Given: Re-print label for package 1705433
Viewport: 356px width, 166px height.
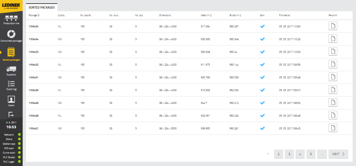Looking at the screenshot, I should pos(333,52).
